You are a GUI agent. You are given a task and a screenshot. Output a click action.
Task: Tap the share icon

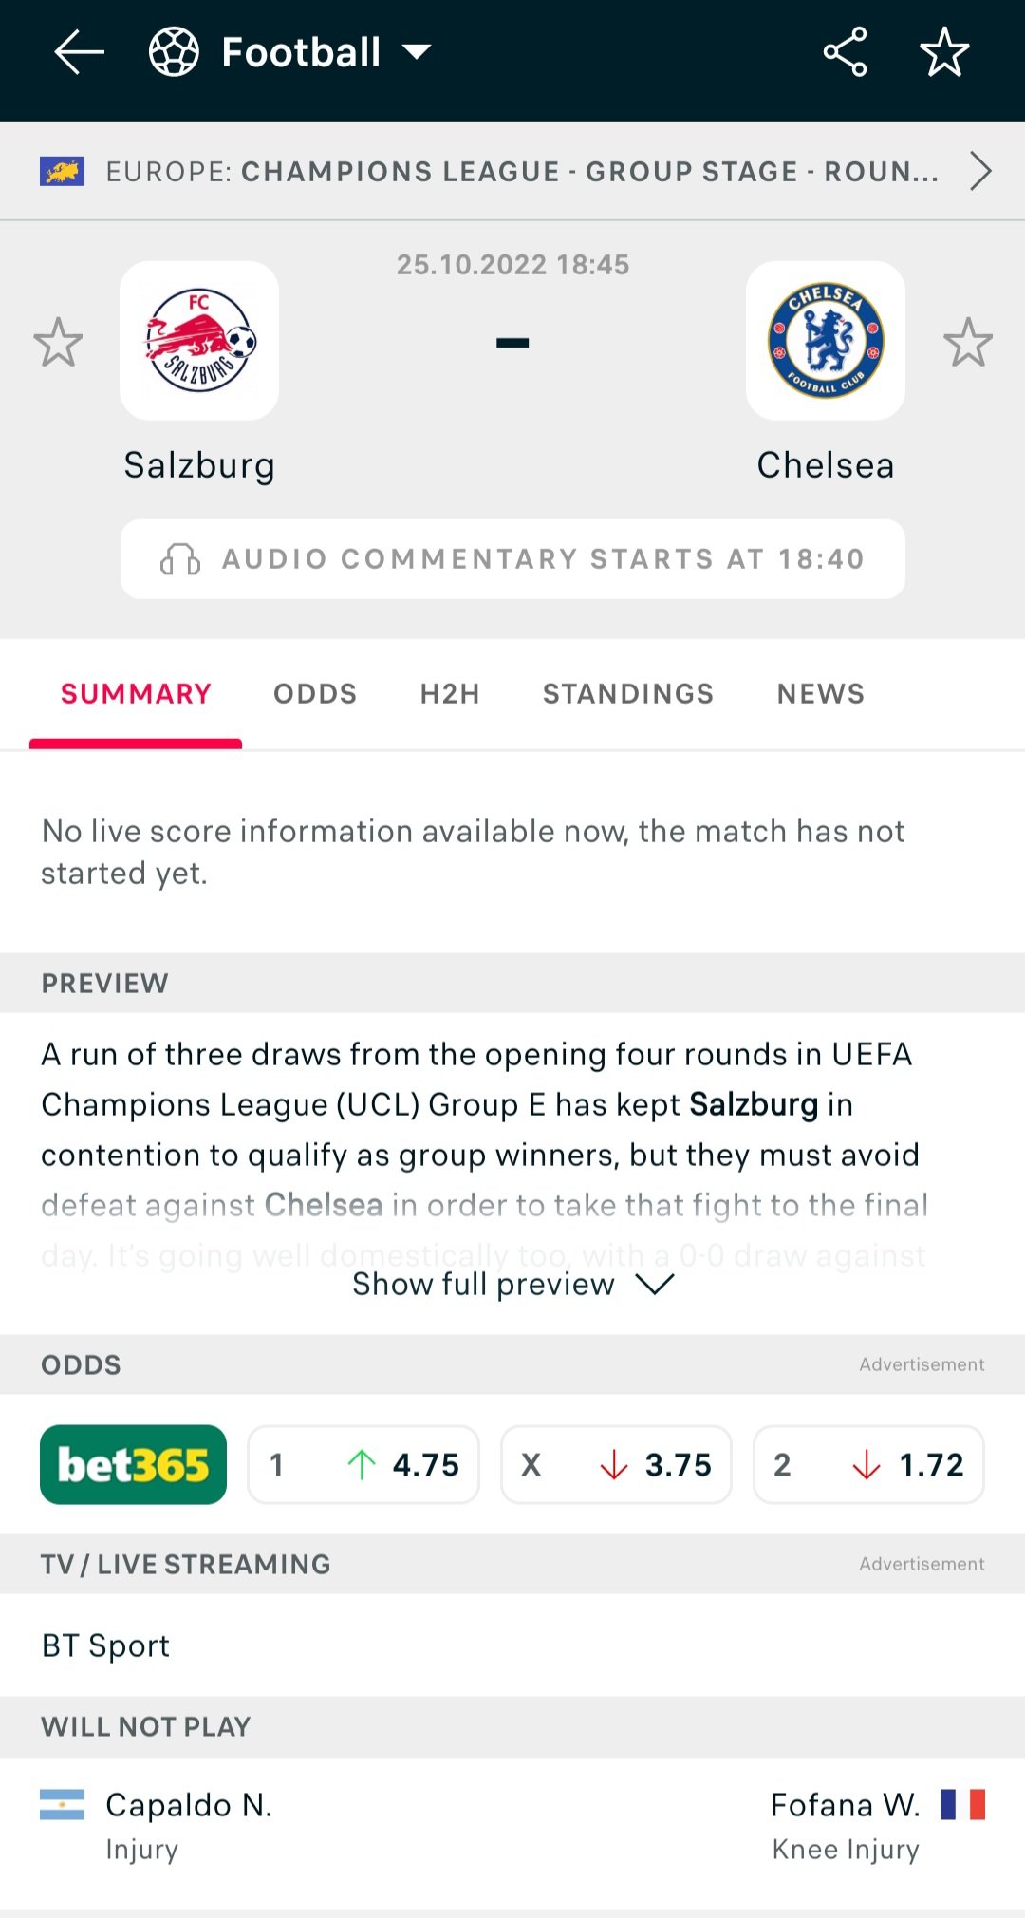tap(845, 52)
